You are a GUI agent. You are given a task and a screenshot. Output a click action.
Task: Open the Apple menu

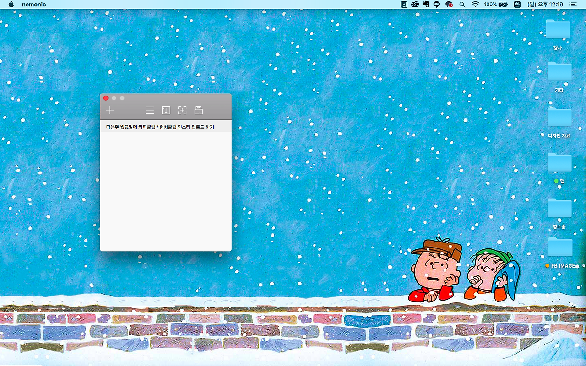pyautogui.click(x=11, y=4)
